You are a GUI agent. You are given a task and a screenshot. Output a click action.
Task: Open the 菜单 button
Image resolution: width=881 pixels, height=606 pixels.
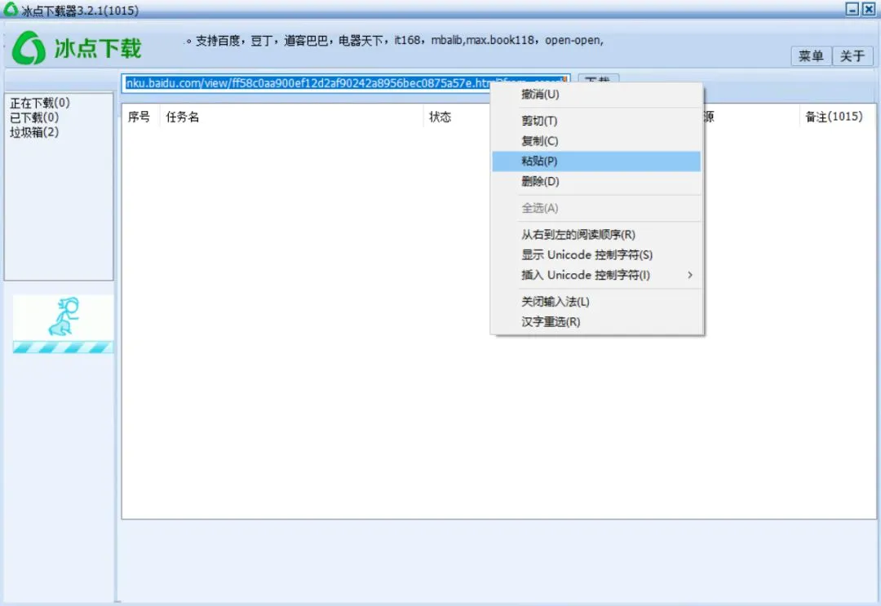pyautogui.click(x=811, y=55)
